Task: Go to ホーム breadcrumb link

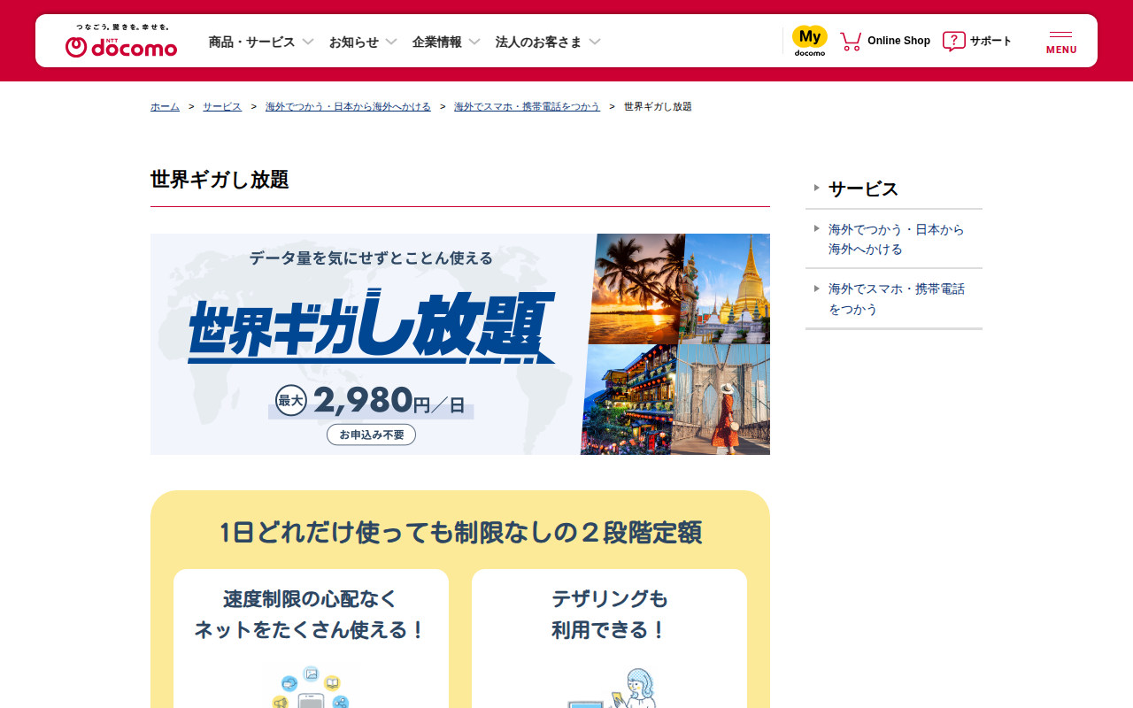Action: [x=165, y=106]
